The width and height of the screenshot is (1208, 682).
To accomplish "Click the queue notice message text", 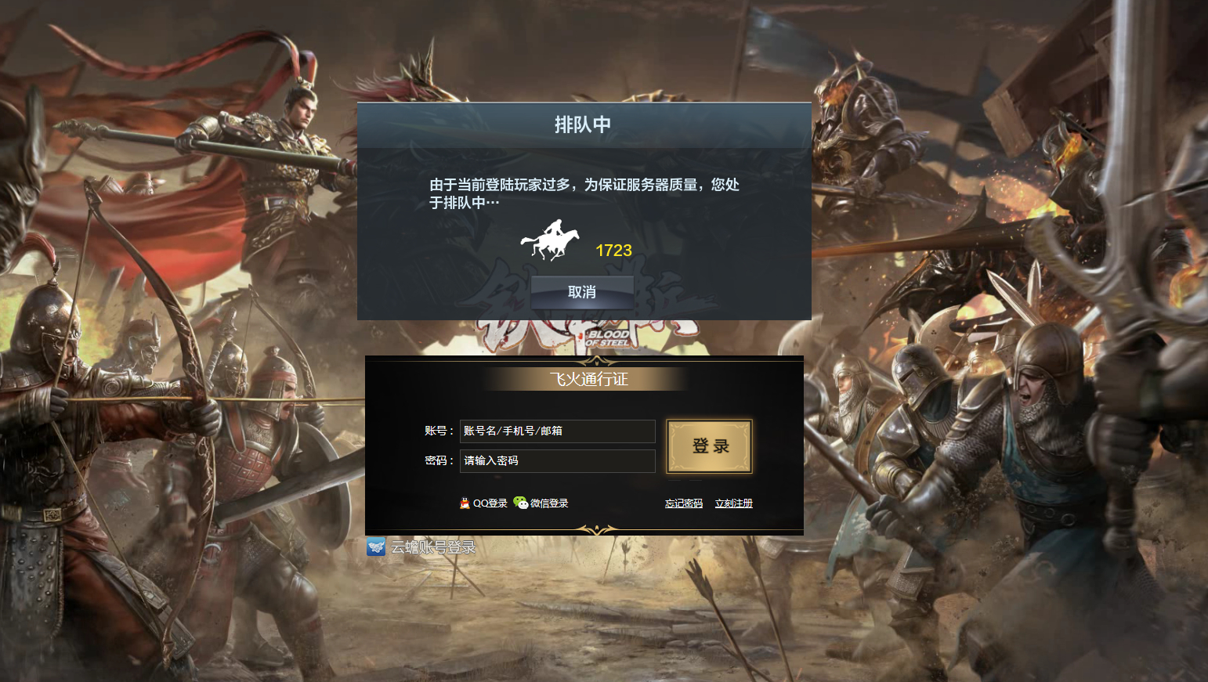I will [584, 193].
